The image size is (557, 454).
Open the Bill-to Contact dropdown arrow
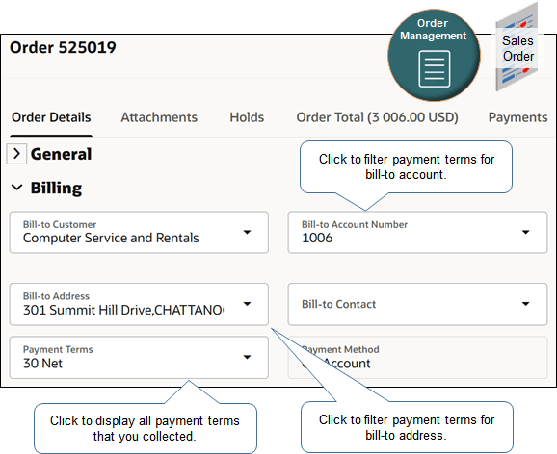click(x=526, y=304)
